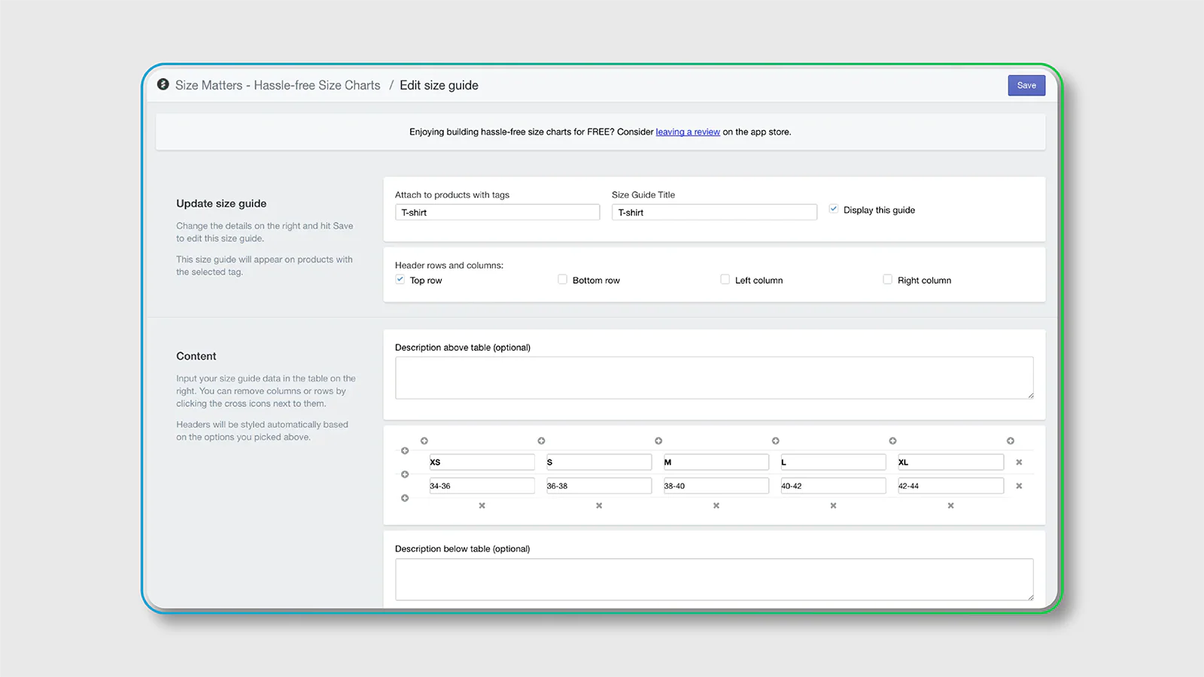The image size is (1204, 677).
Task: Click the Size Matters app logo icon
Action: pyautogui.click(x=163, y=85)
